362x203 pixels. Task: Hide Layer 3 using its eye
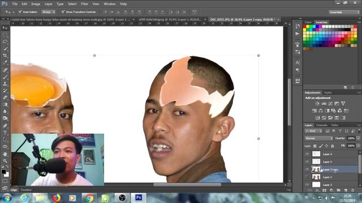tap(307, 184)
